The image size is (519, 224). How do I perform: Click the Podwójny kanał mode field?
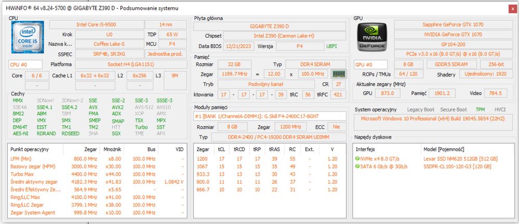266,84
